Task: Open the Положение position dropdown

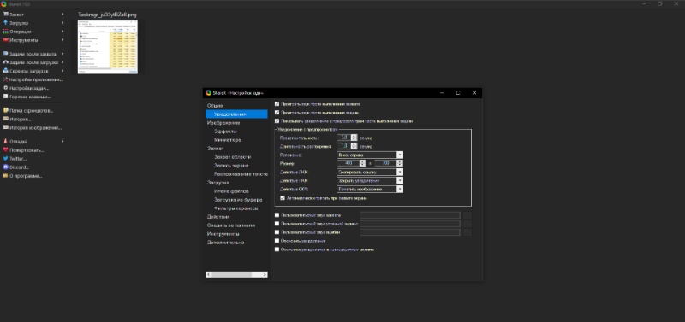Action: (370, 155)
